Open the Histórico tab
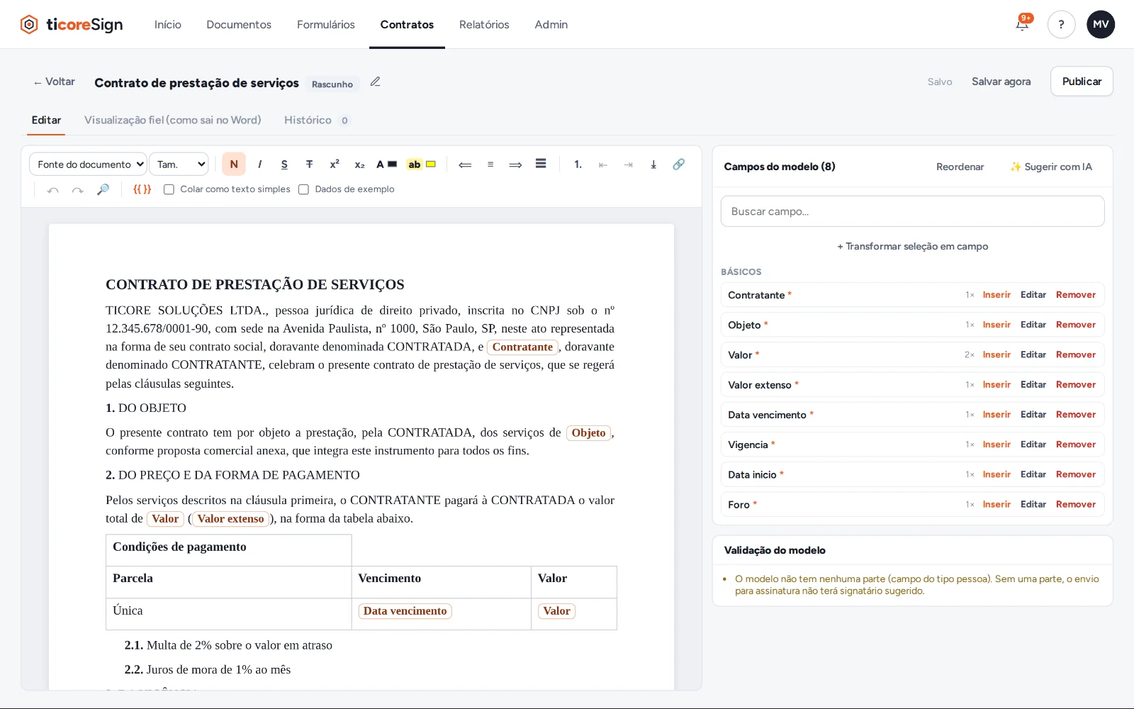 (317, 121)
